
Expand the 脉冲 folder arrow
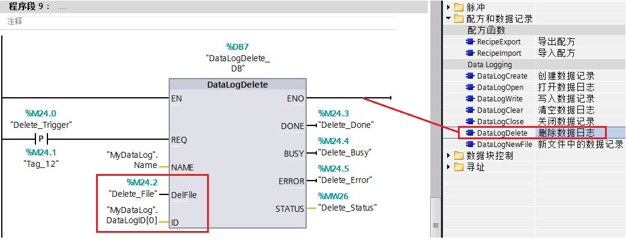[x=448, y=8]
